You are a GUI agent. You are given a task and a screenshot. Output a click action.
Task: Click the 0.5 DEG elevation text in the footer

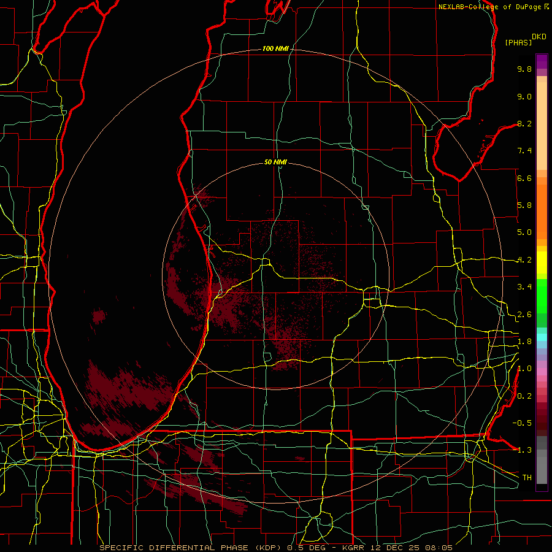(306, 548)
